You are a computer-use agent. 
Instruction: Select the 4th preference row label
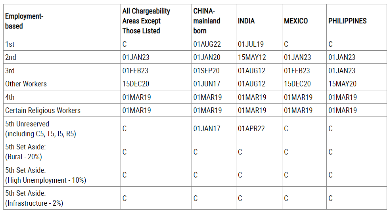[x=10, y=97]
